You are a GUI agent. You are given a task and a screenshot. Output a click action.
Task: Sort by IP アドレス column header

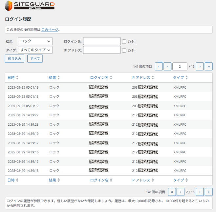142,78
